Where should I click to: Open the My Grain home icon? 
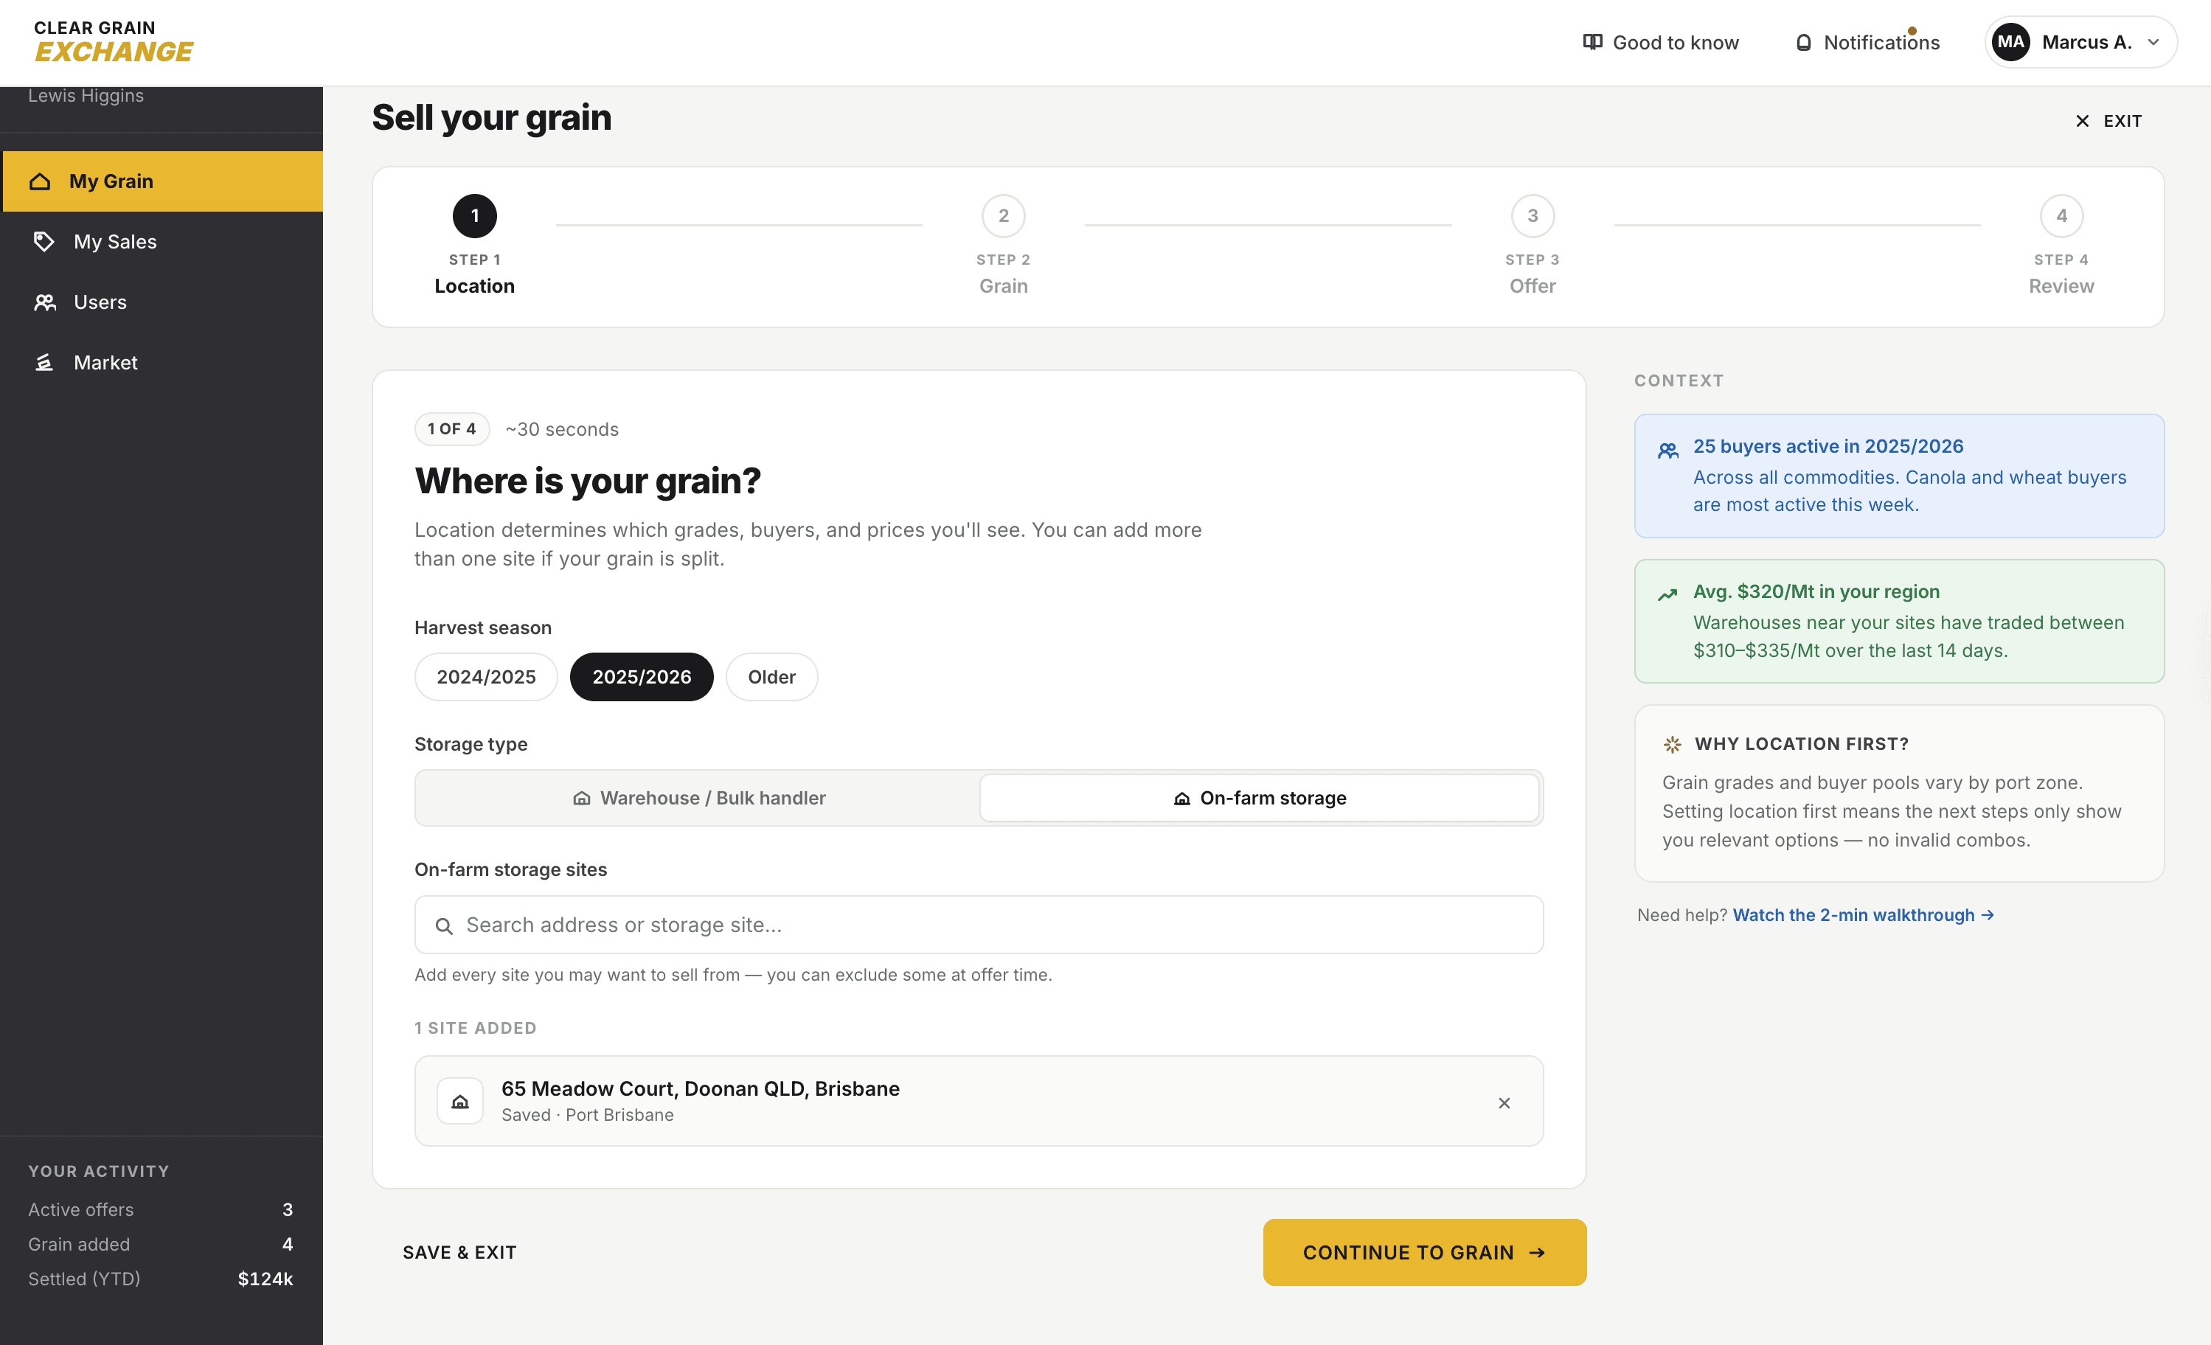41,181
